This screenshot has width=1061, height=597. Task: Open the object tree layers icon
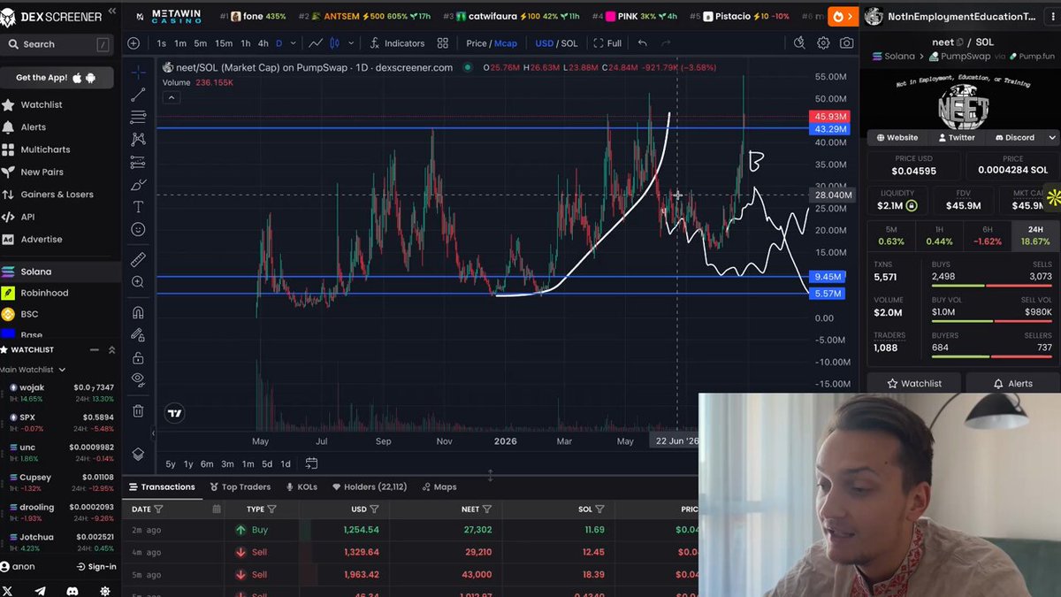tap(138, 454)
